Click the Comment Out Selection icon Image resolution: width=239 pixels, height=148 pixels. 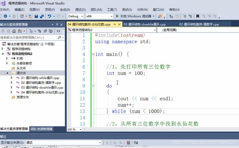point(184,16)
